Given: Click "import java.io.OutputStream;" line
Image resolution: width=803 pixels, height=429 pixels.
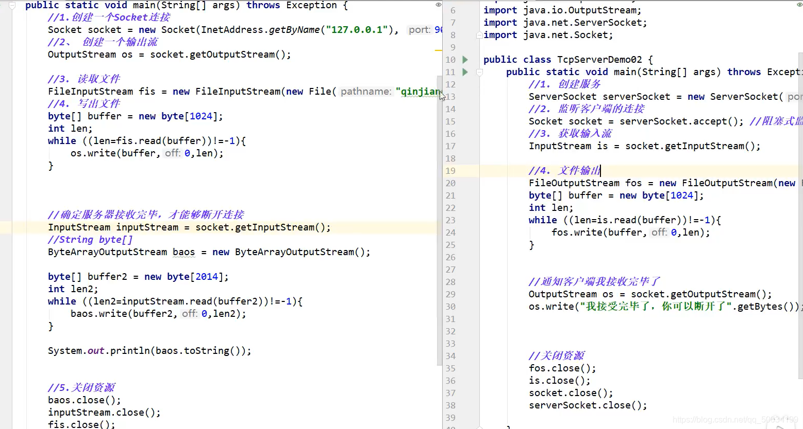Looking at the screenshot, I should point(562,10).
